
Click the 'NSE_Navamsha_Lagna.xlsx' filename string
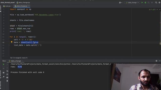coord(47,15)
